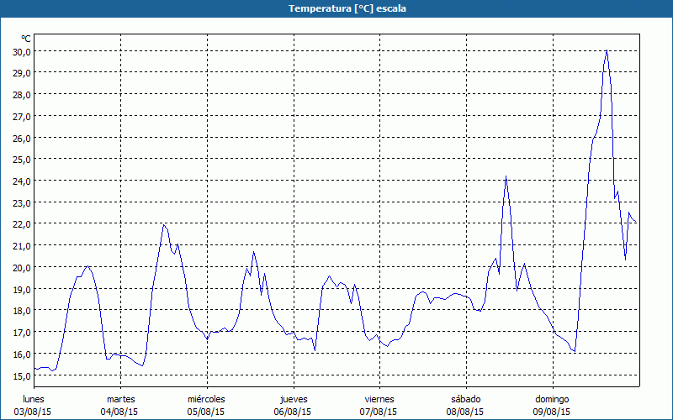Screen dimensions: 673x420
Task: Select the 25,0 label on temperature axis
Action: pos(21,159)
